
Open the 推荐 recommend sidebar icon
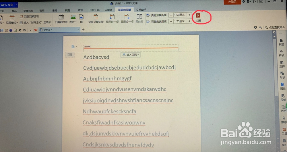pyautogui.click(x=284, y=120)
